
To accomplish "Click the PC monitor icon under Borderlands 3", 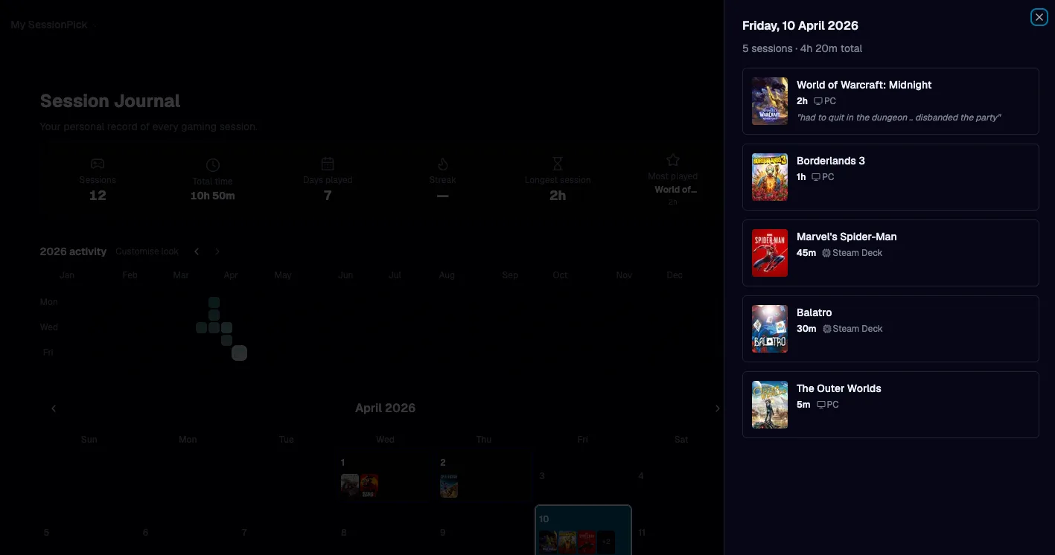I will click(816, 177).
